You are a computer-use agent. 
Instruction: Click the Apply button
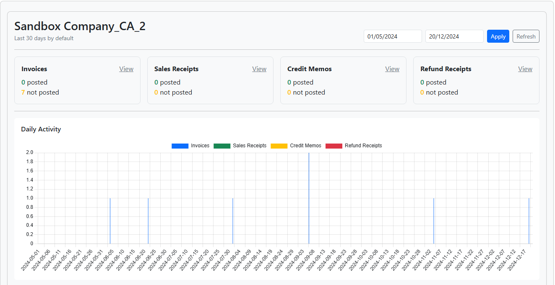click(498, 36)
